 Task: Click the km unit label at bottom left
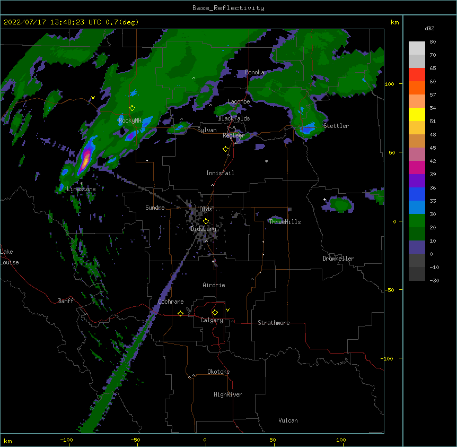pos(8,441)
